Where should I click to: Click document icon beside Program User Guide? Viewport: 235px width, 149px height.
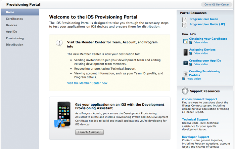tap(184, 20)
